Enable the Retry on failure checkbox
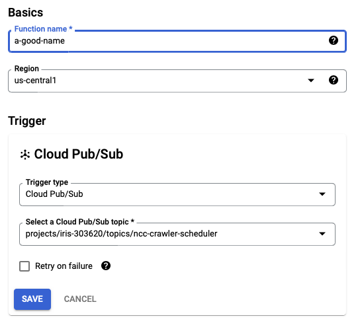The height and width of the screenshot is (331, 362). point(24,266)
